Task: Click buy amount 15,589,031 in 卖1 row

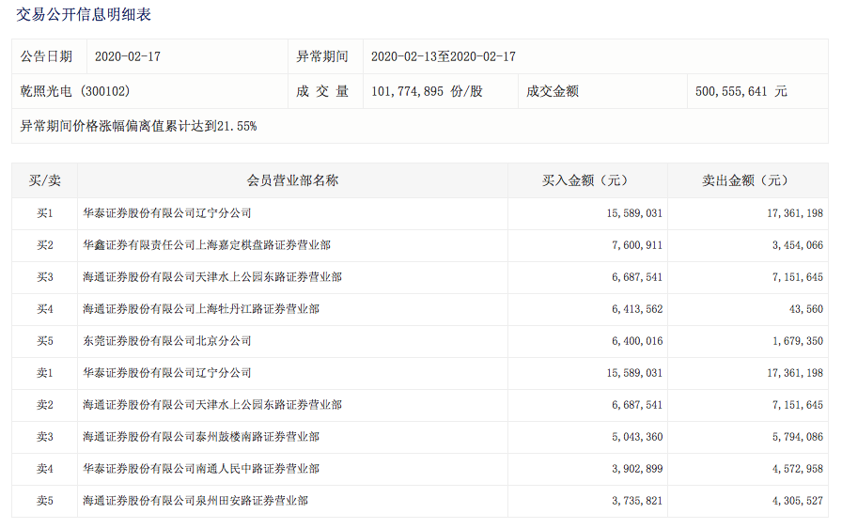Action: coord(634,373)
